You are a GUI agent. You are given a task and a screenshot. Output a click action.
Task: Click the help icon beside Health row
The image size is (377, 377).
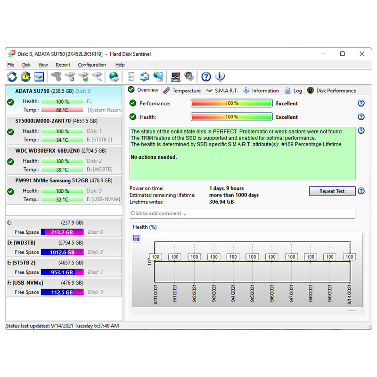click(x=361, y=117)
